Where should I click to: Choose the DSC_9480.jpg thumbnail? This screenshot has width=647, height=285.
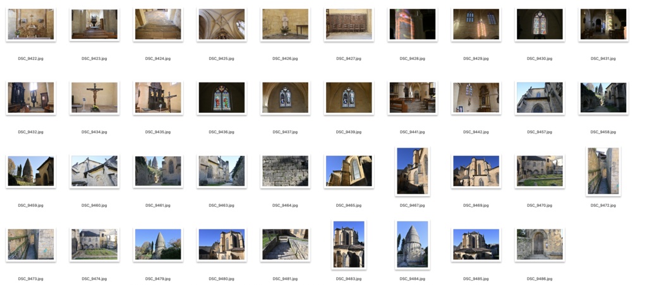click(222, 244)
